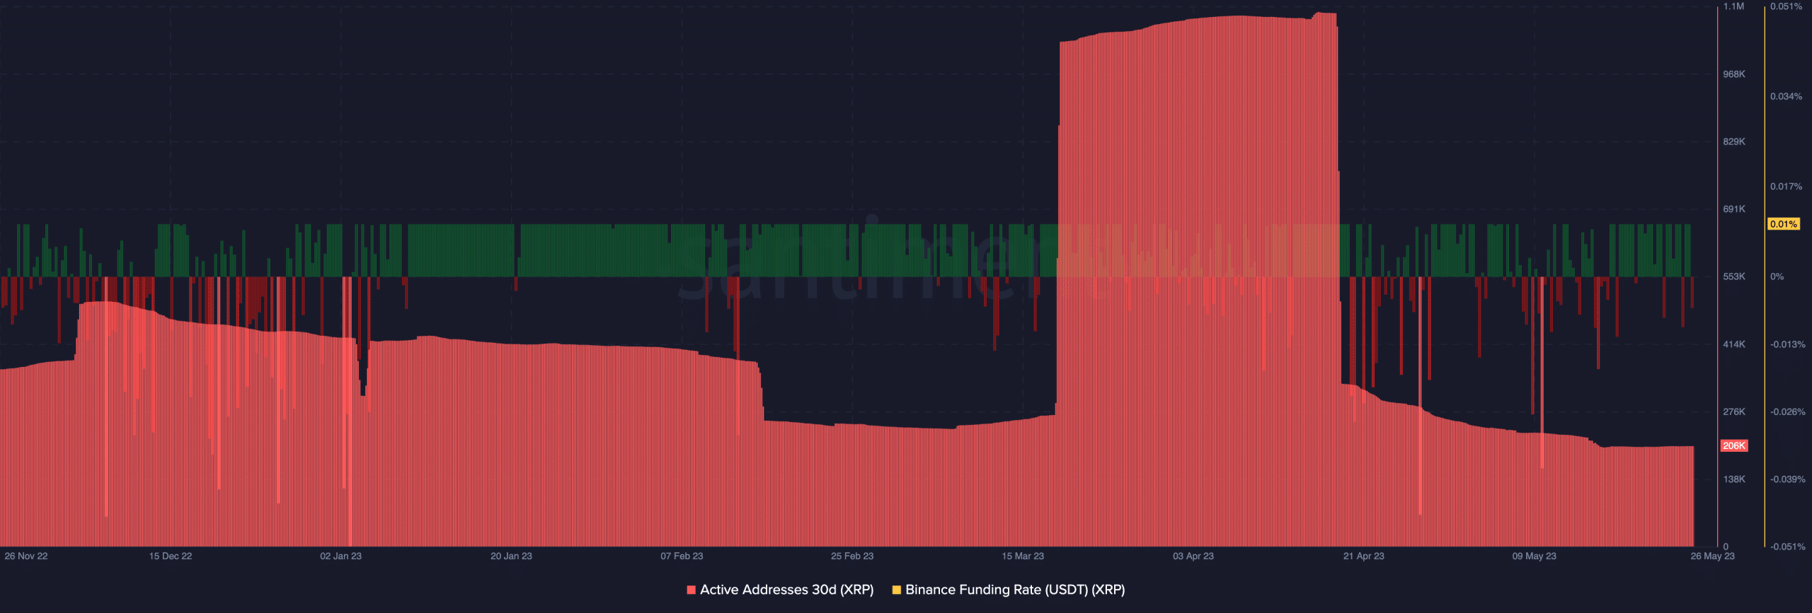
Task: Click the -0.013% funding axis value
Action: click(1788, 344)
